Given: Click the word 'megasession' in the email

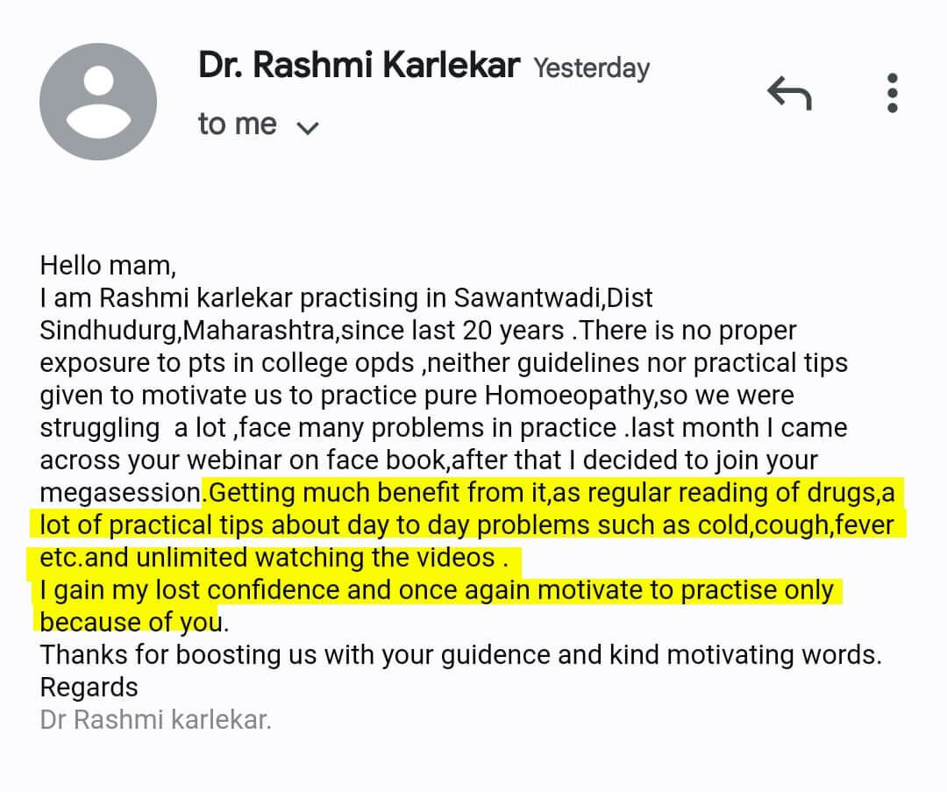Looking at the screenshot, I should point(121,493).
